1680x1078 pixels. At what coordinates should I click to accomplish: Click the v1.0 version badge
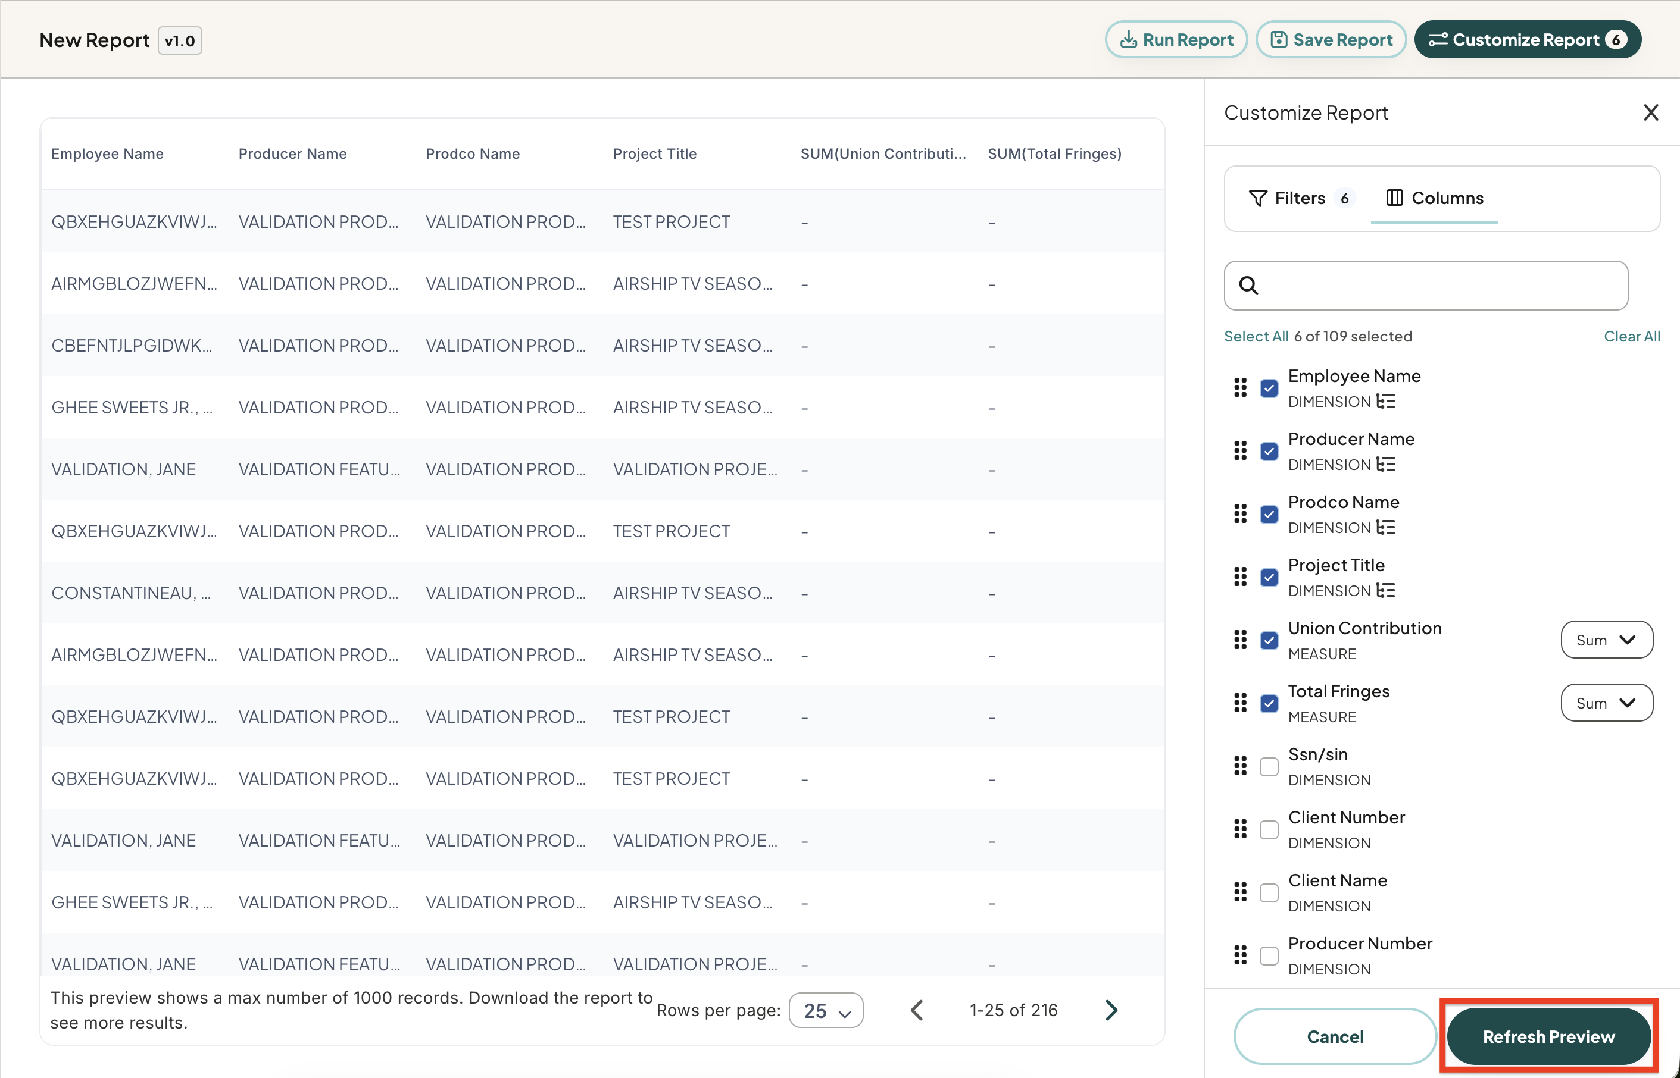coord(180,40)
